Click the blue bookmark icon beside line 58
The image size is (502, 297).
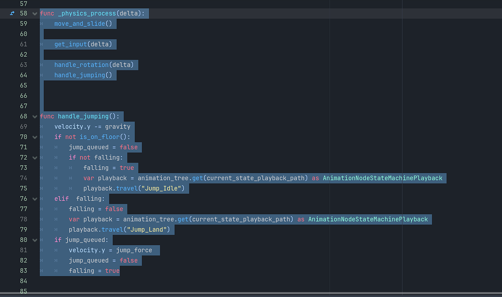(x=12, y=13)
